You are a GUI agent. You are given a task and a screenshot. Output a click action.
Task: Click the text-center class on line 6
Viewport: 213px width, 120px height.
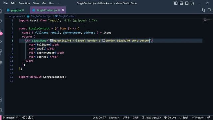[140, 41]
